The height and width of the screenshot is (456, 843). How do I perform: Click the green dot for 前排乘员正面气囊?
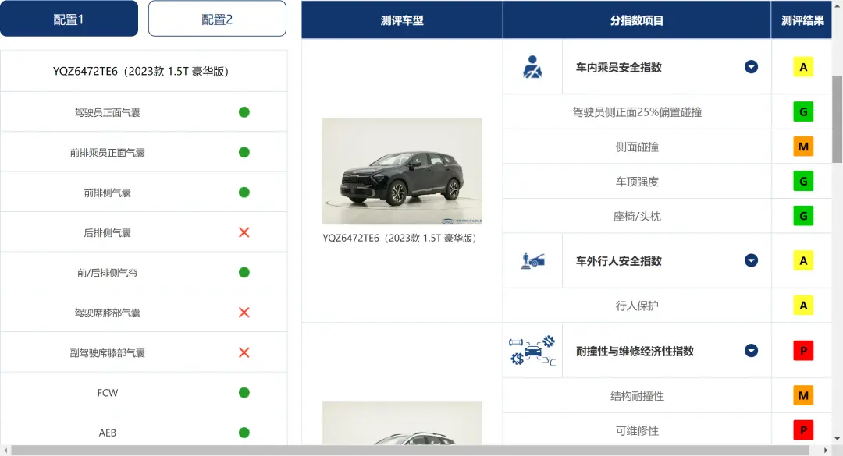244,153
